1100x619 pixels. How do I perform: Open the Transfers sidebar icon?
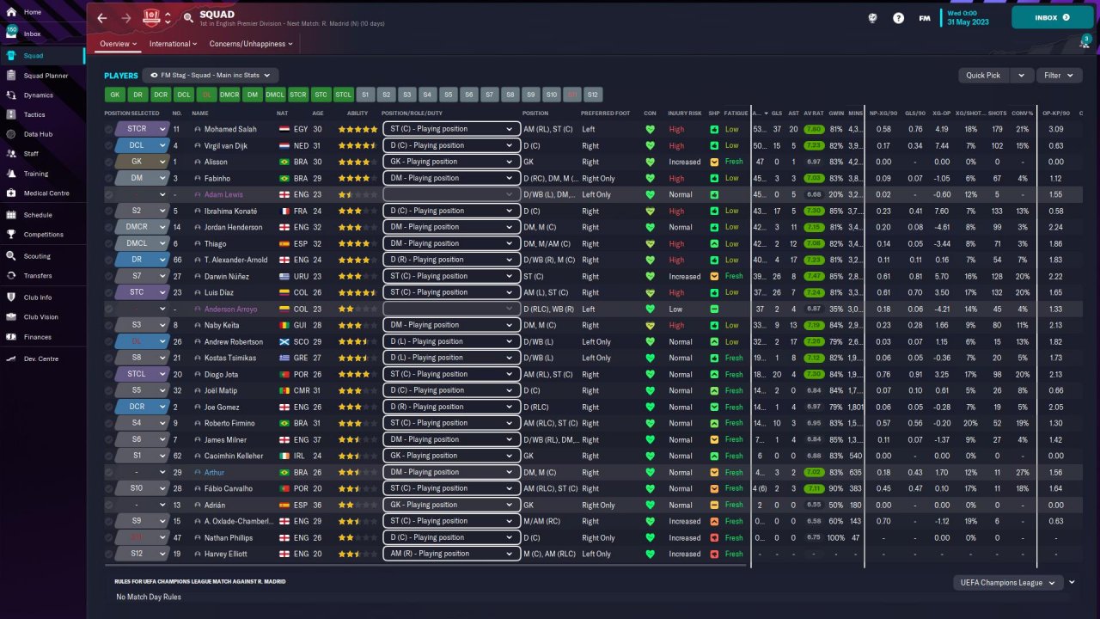click(x=11, y=276)
